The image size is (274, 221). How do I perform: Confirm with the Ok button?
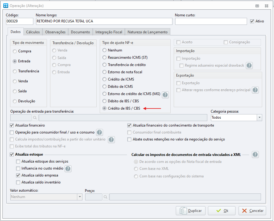pyautogui.click(x=222, y=211)
